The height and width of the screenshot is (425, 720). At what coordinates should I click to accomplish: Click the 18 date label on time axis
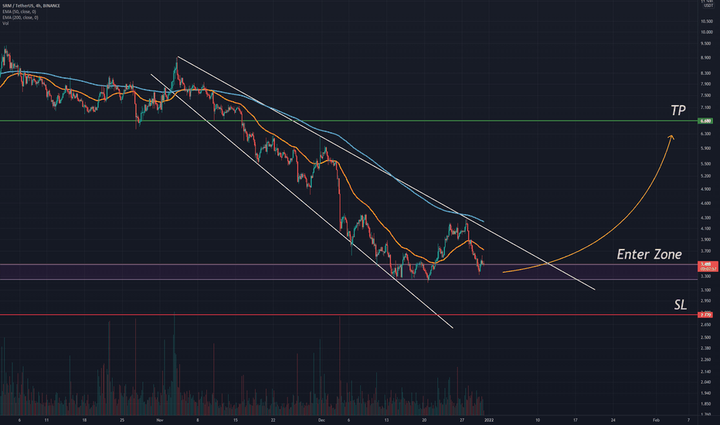pos(84,420)
